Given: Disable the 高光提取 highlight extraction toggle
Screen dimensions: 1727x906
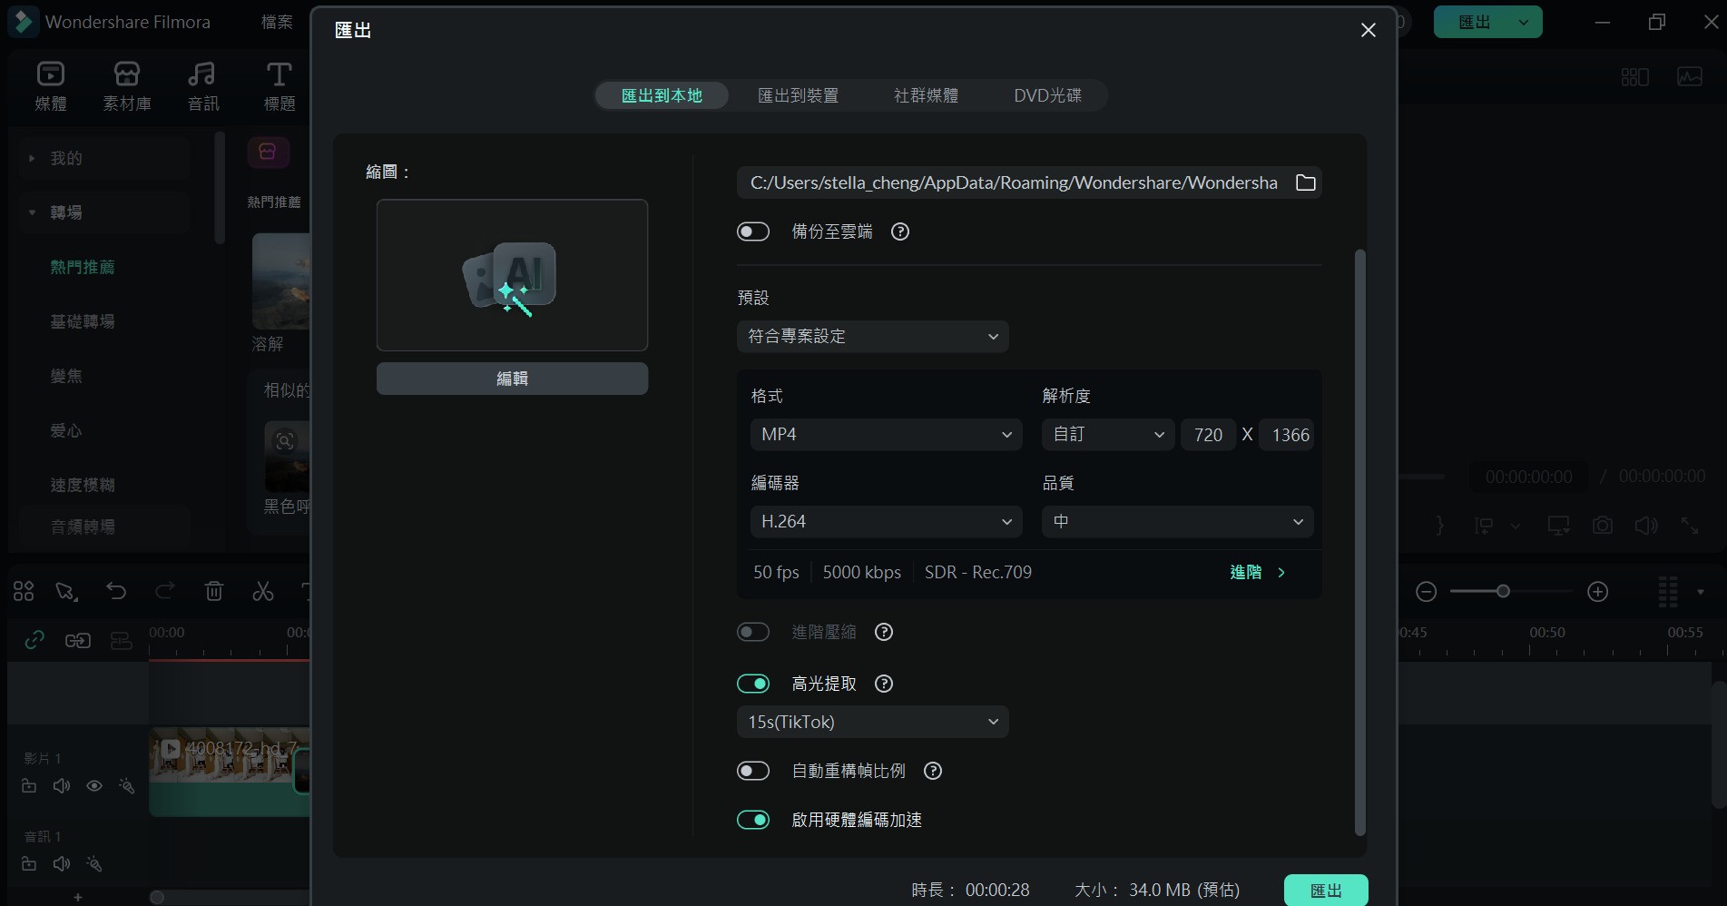Looking at the screenshot, I should pos(753,683).
